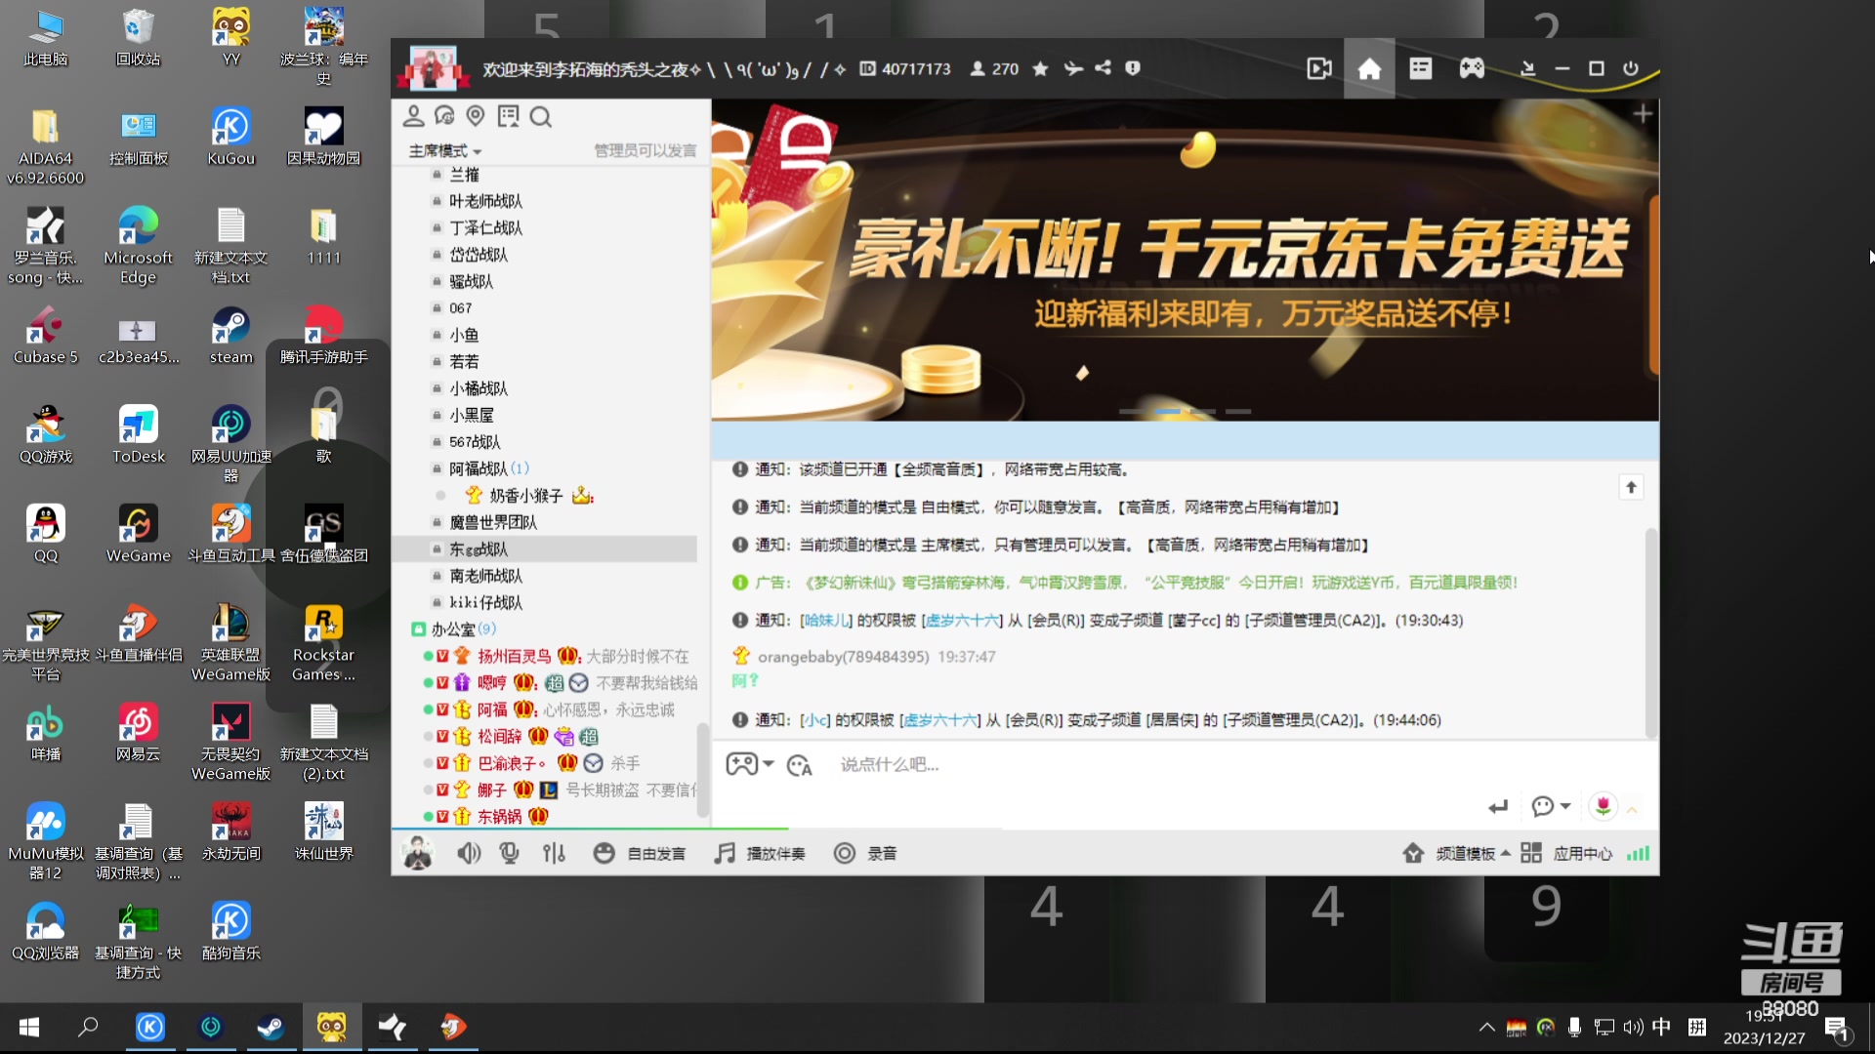Open the location pin channel icon

[x=476, y=116]
